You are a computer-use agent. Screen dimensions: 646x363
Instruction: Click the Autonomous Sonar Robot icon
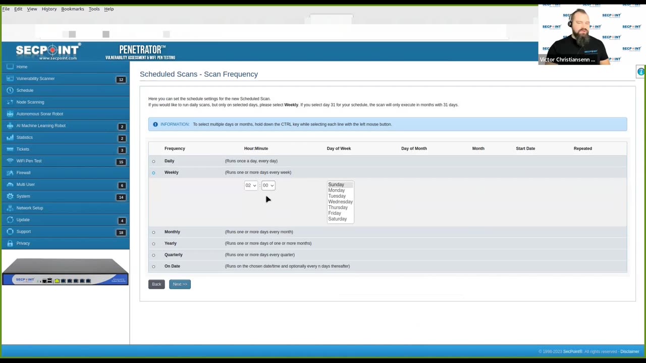(10, 114)
